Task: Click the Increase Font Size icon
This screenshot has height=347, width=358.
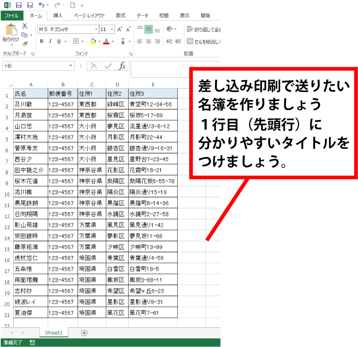Action: (x=120, y=29)
